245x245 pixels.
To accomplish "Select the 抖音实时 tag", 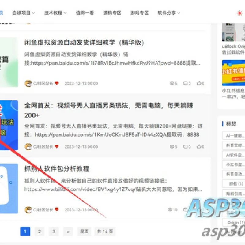I will click(234, 145).
